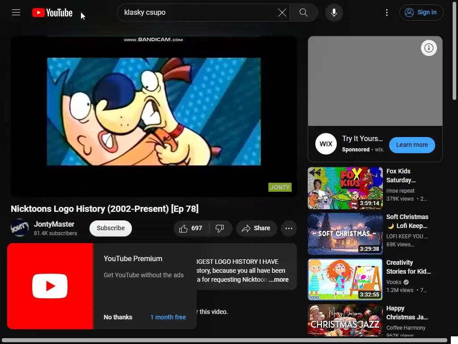Click the Try It Yours... ad headline
This screenshot has height=344, width=458.
(x=362, y=139)
